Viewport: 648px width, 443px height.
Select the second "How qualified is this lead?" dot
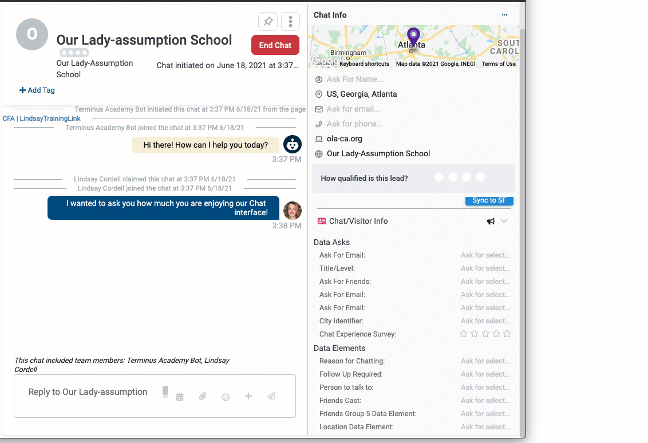click(x=453, y=177)
